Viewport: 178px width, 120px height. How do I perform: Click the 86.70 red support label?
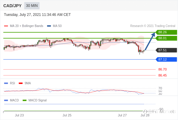(162, 69)
